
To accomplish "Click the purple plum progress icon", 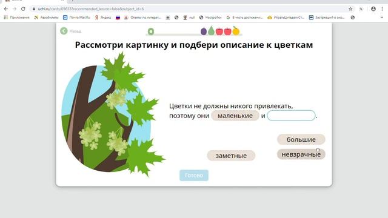I will point(204,31).
